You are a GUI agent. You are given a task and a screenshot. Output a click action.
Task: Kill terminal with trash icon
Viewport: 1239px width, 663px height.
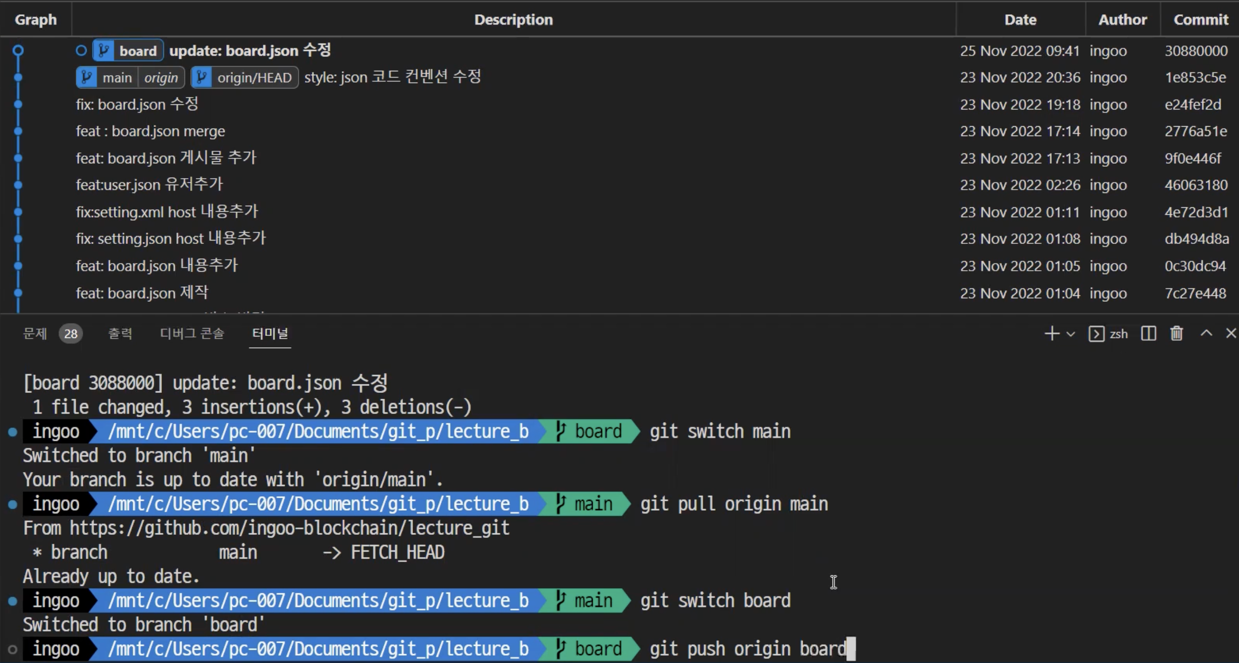[x=1177, y=333]
